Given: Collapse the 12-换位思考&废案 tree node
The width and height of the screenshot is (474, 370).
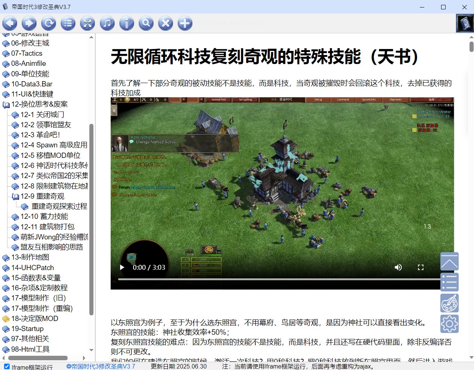Looking at the screenshot, I should [6, 105].
